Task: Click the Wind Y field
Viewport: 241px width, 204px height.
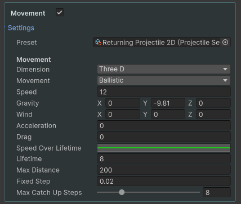Action: pyautogui.click(x=168, y=115)
